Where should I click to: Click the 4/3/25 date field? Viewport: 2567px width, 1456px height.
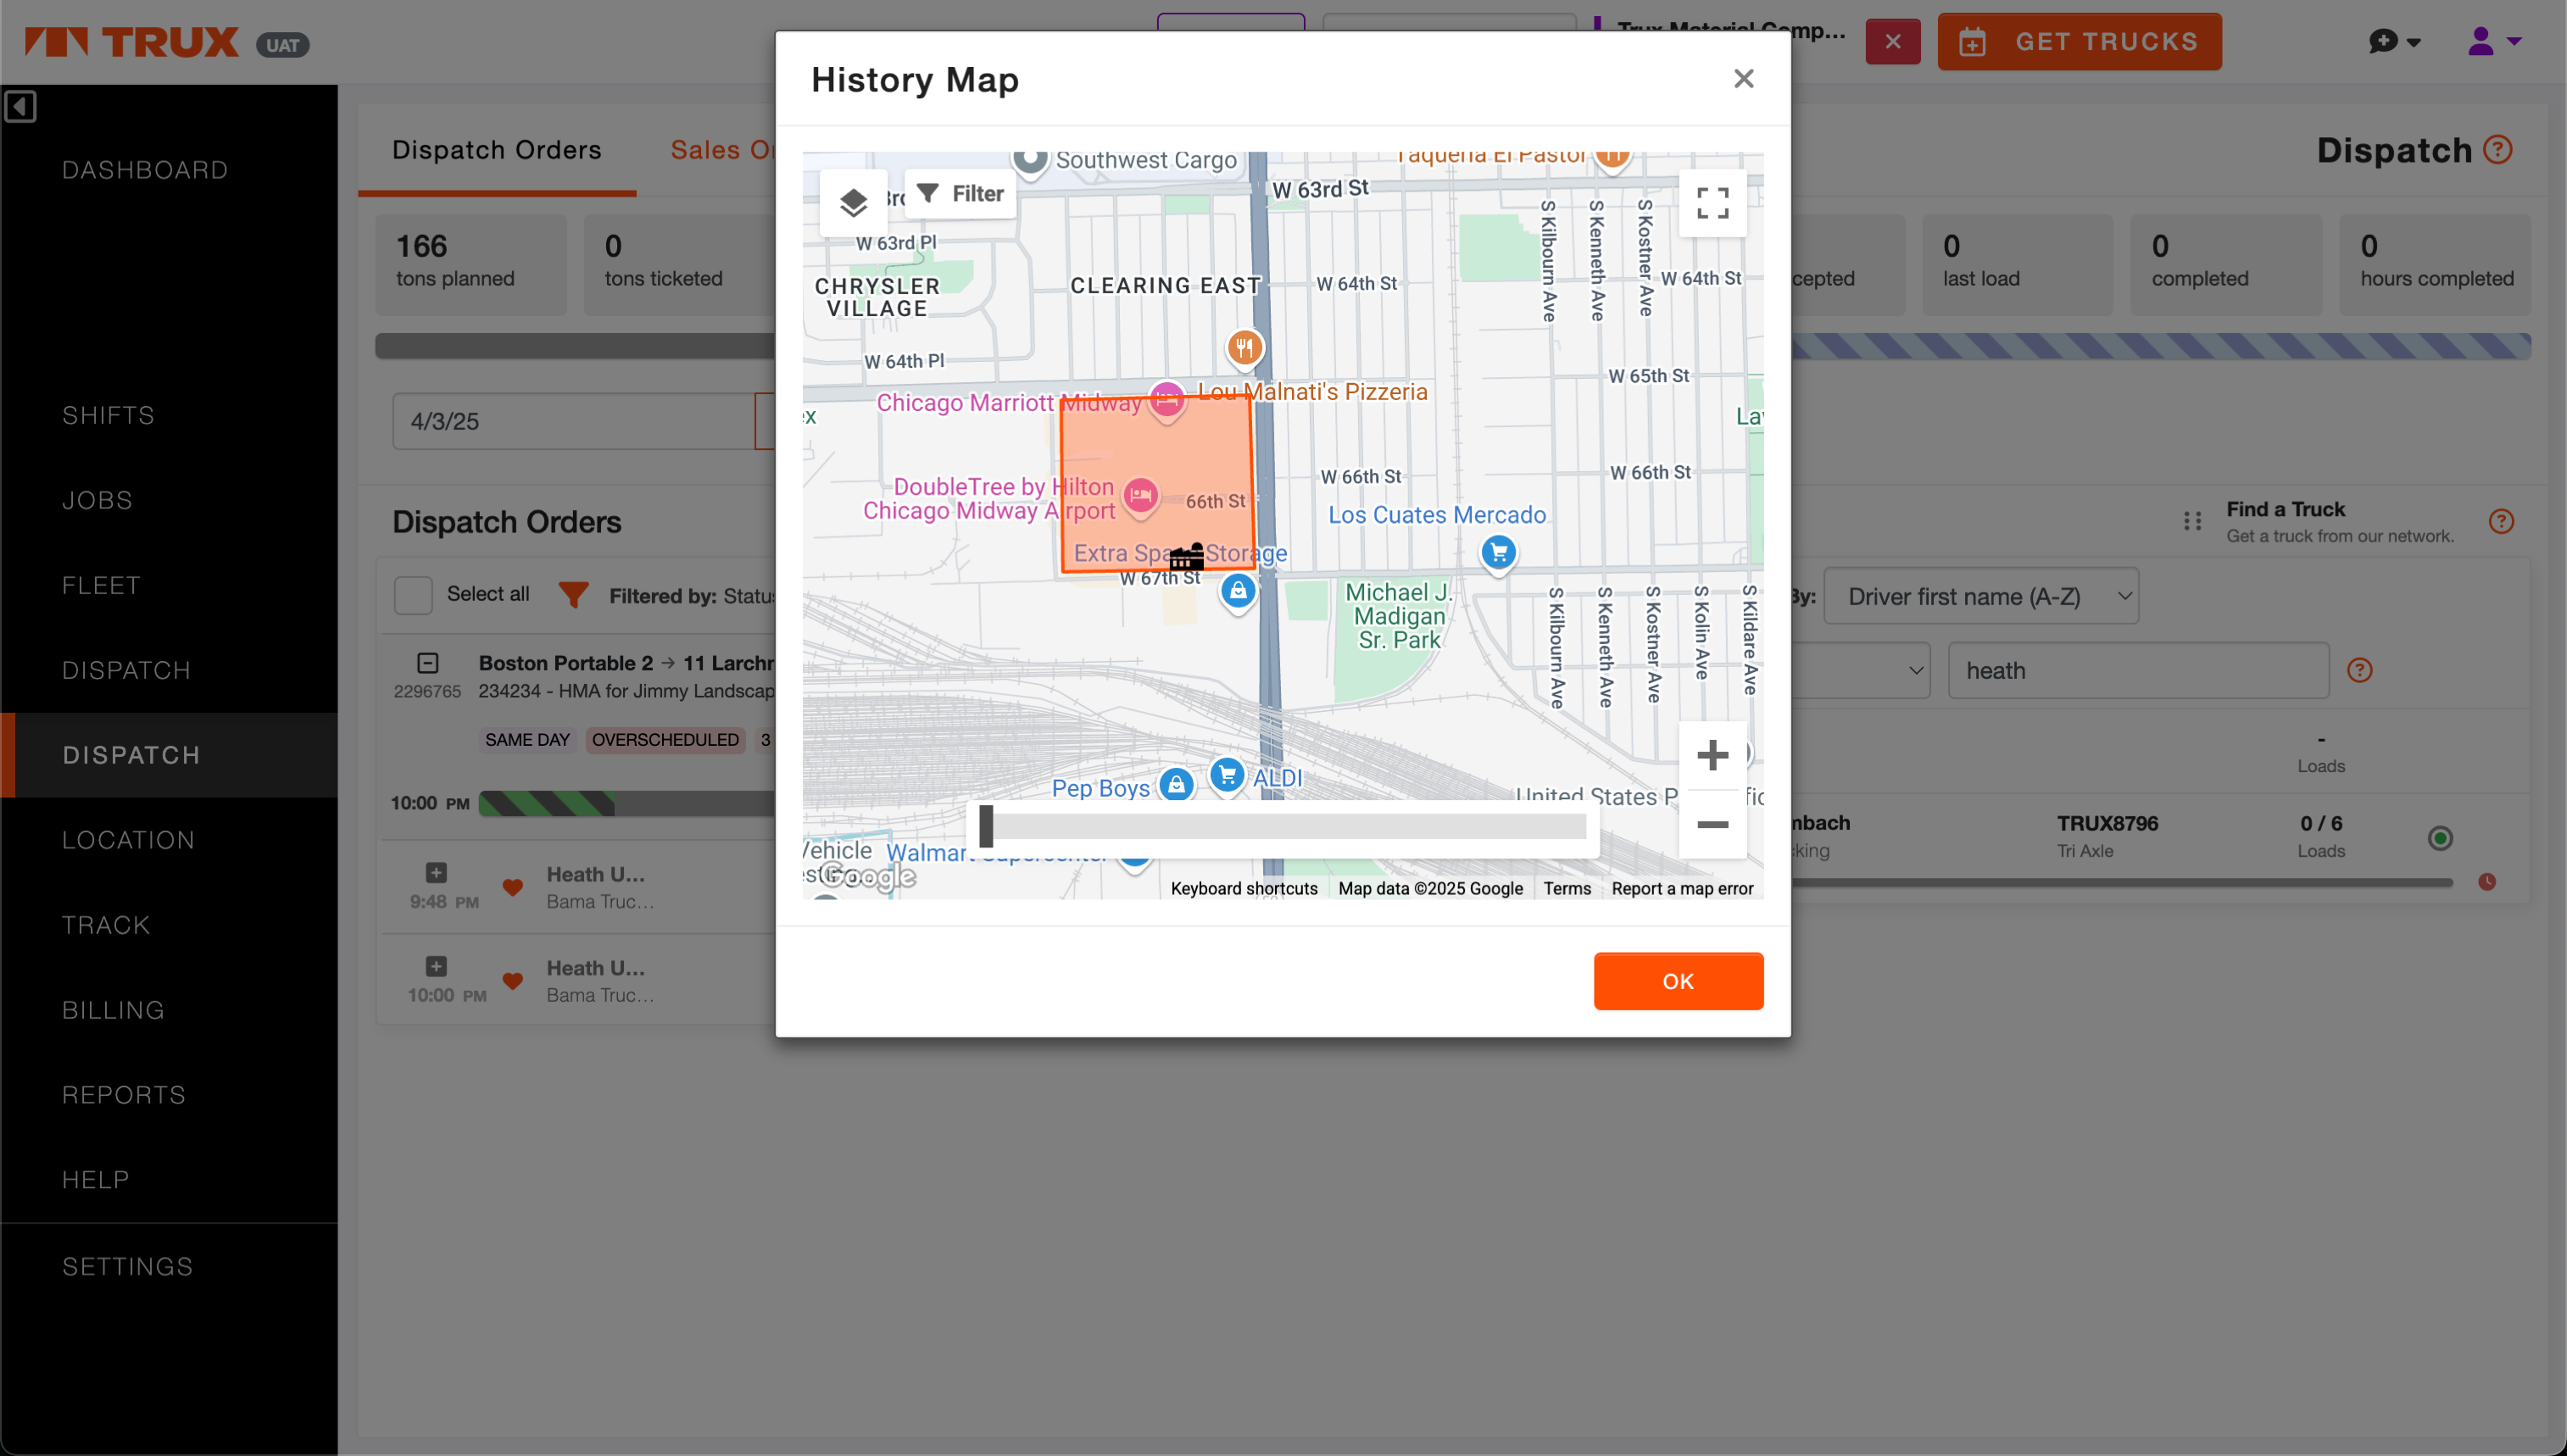tap(574, 421)
